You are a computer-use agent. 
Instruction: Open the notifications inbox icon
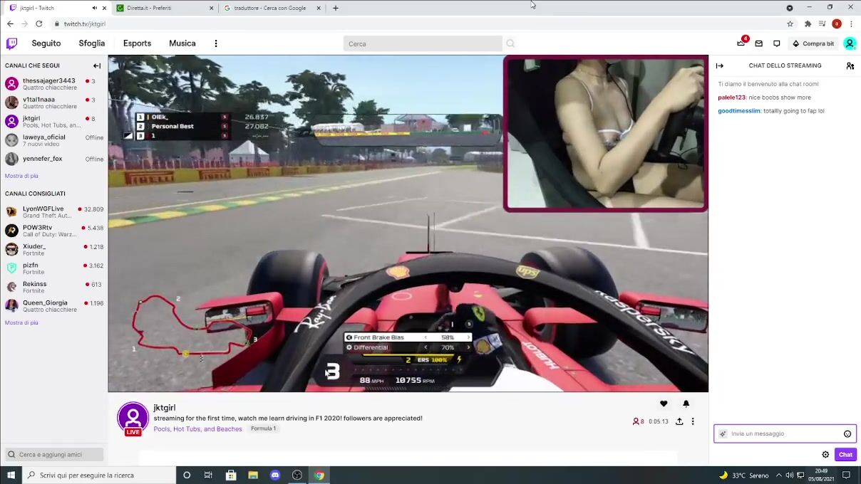pyautogui.click(x=759, y=43)
